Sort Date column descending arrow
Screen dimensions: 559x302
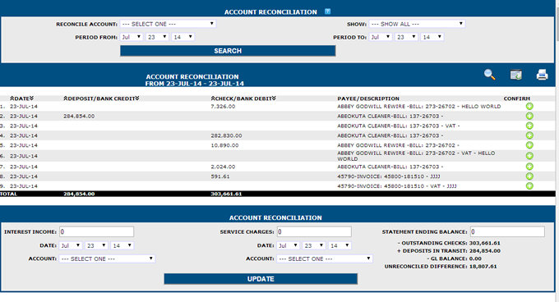tap(32, 98)
